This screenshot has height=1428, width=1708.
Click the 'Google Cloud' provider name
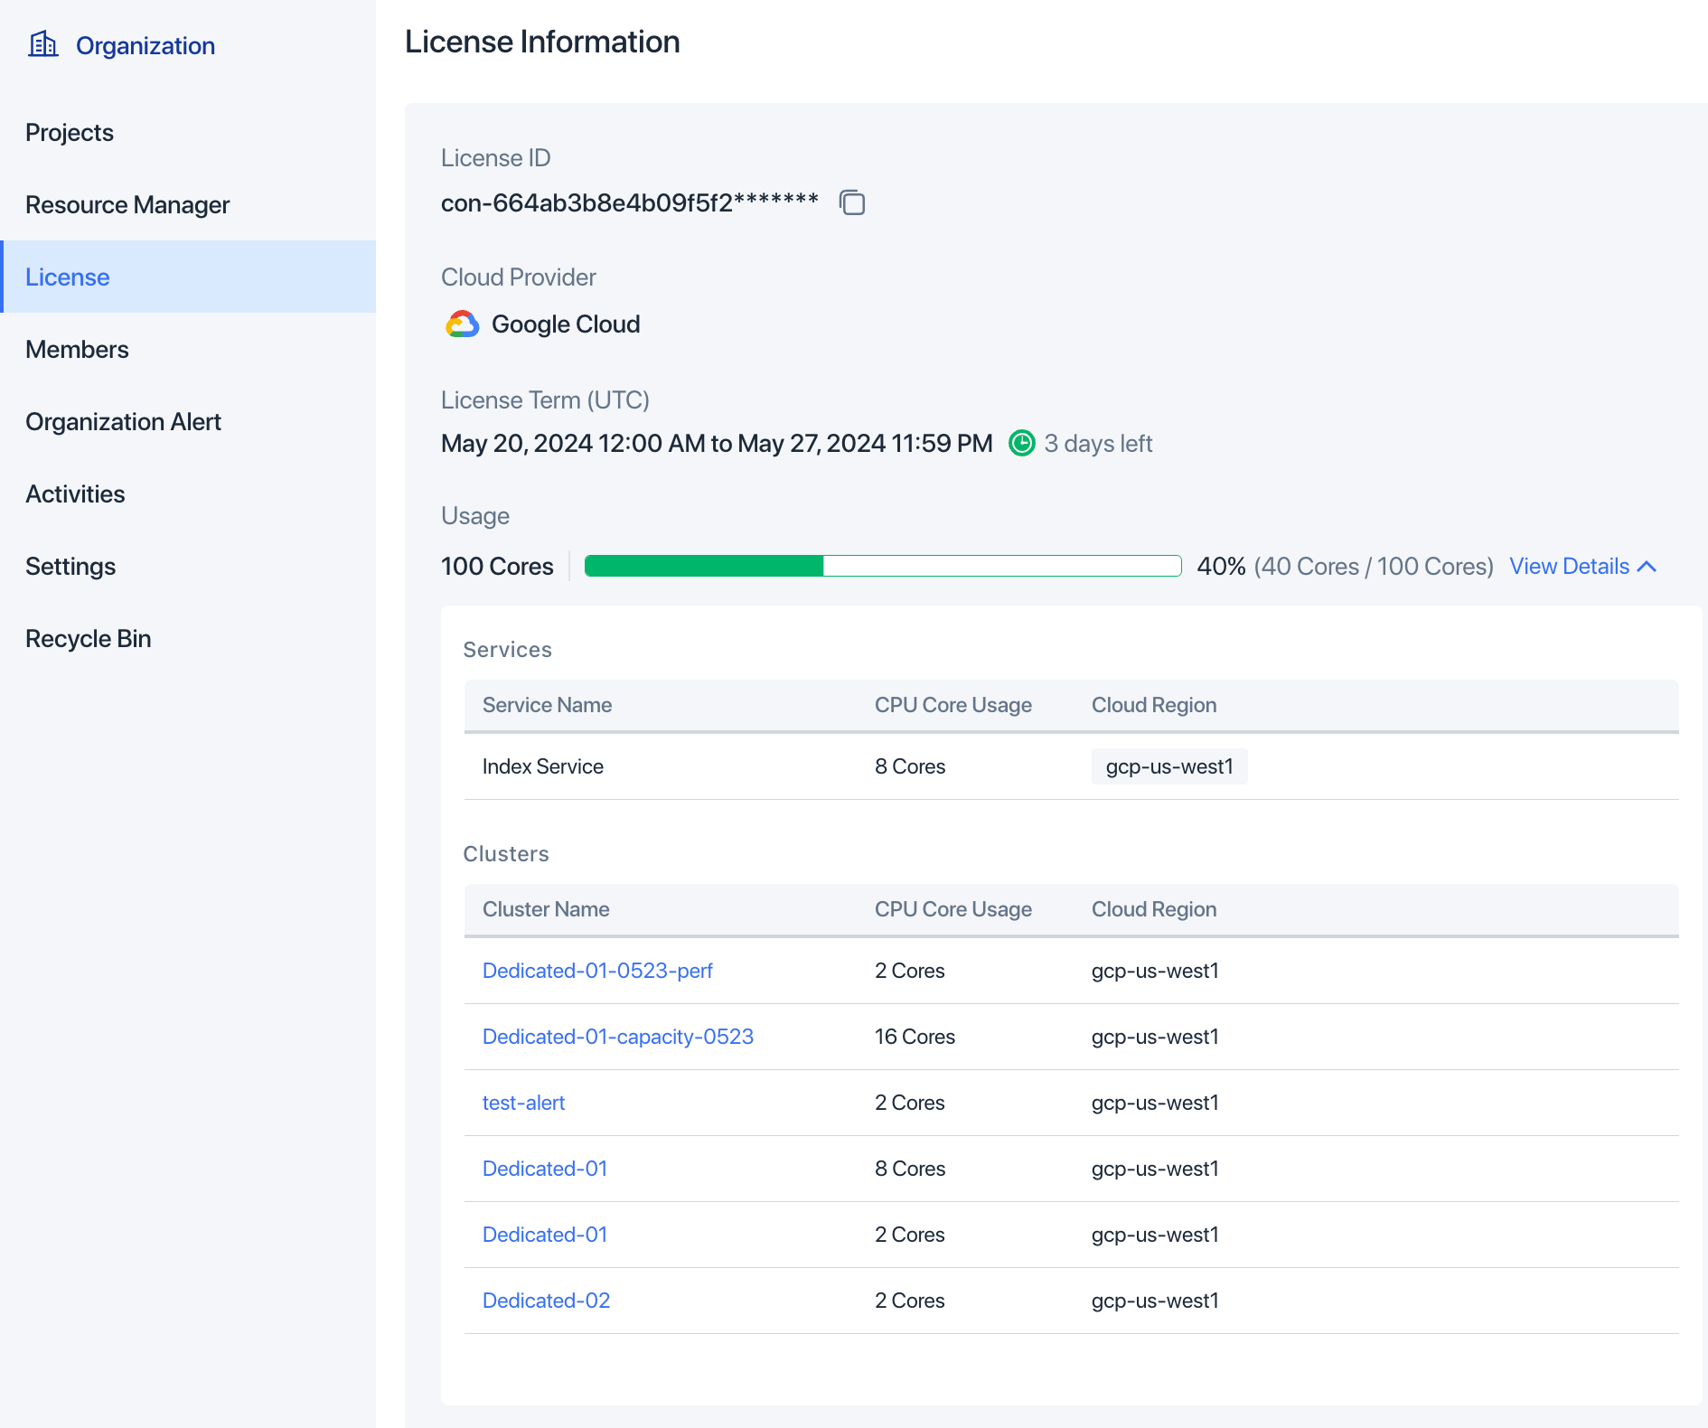click(x=566, y=324)
